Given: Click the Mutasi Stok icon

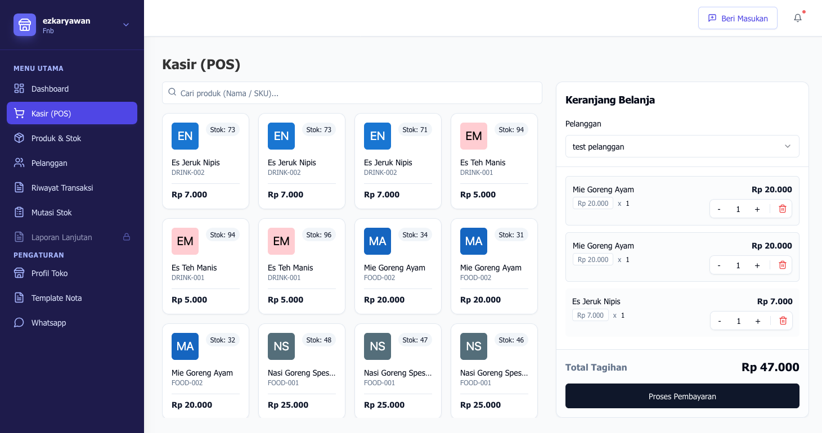Looking at the screenshot, I should tap(19, 212).
